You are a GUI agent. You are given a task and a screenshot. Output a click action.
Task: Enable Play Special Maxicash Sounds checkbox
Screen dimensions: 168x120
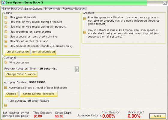point(6,46)
